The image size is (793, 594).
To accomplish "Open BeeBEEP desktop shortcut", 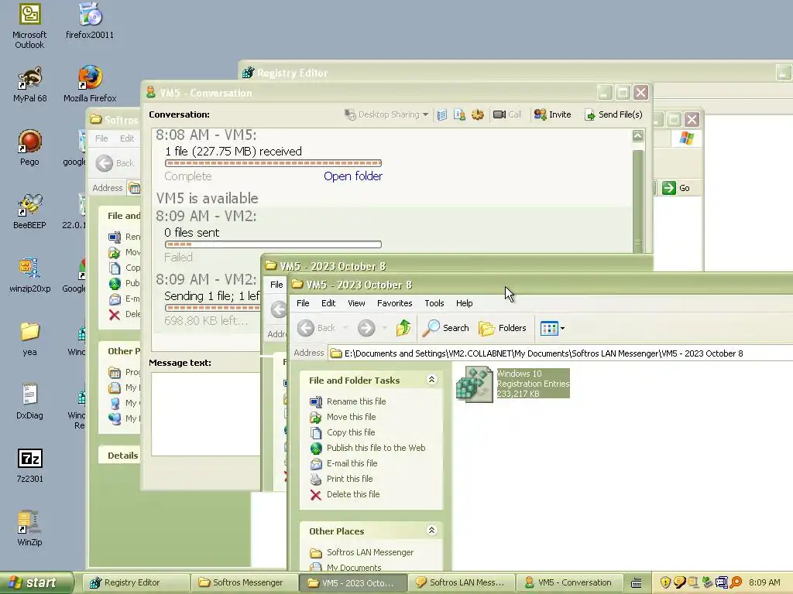I will pyautogui.click(x=29, y=211).
